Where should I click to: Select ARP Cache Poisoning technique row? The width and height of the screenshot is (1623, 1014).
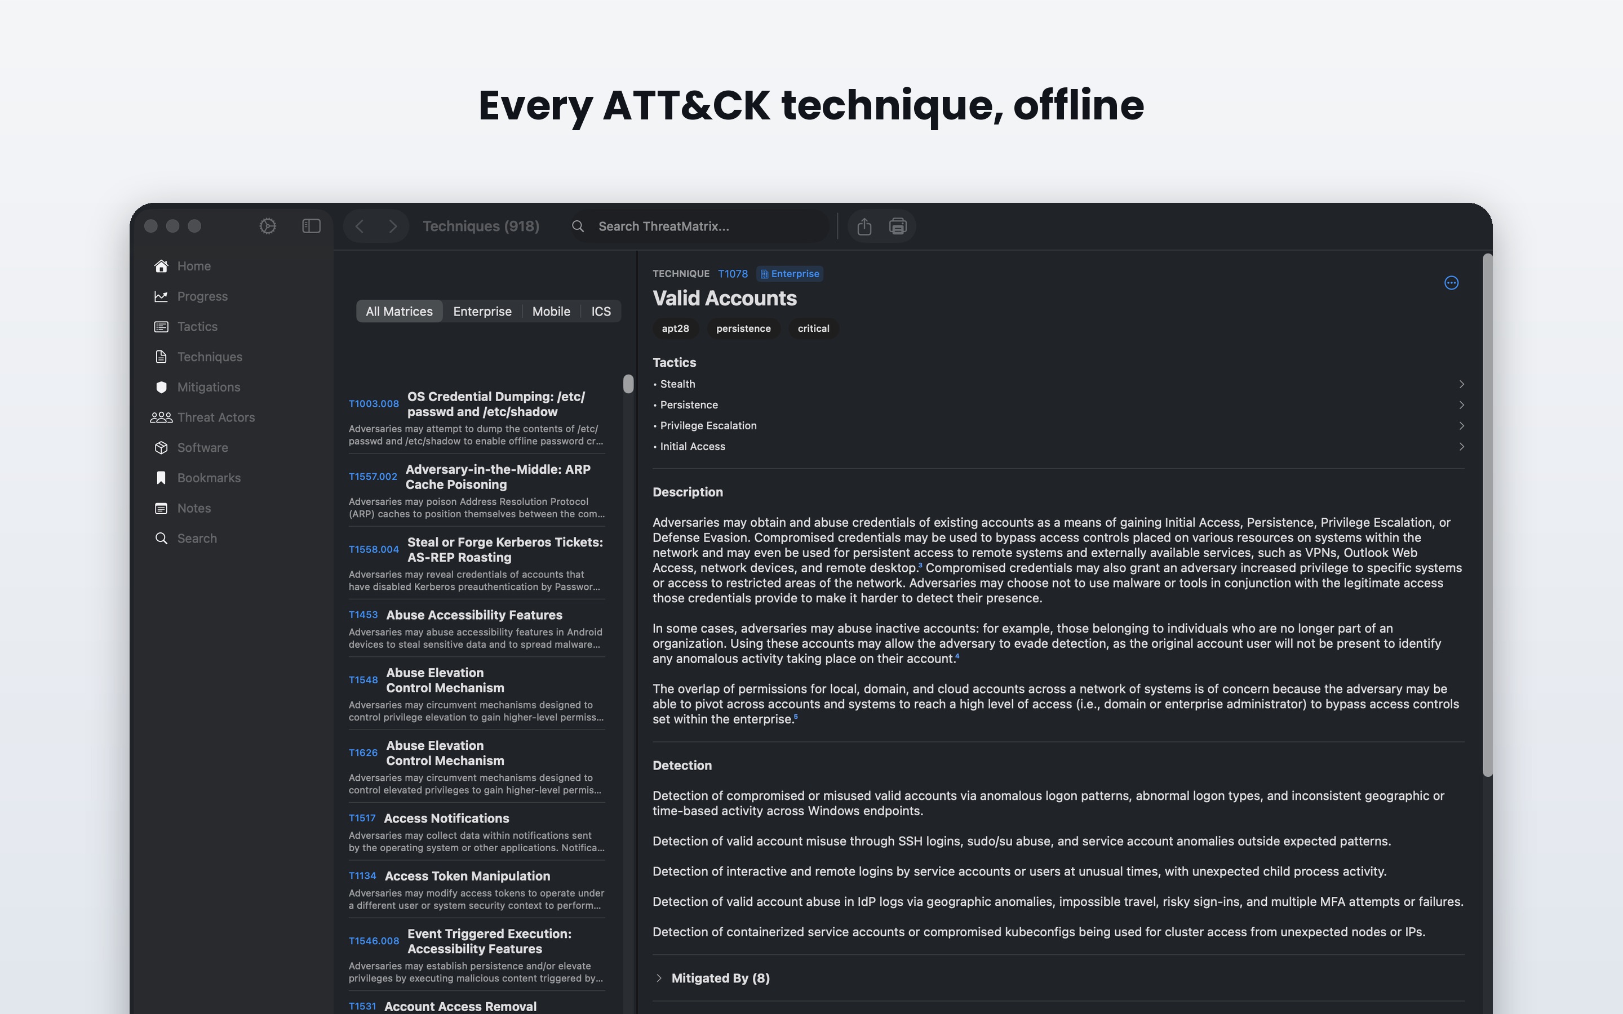point(476,490)
